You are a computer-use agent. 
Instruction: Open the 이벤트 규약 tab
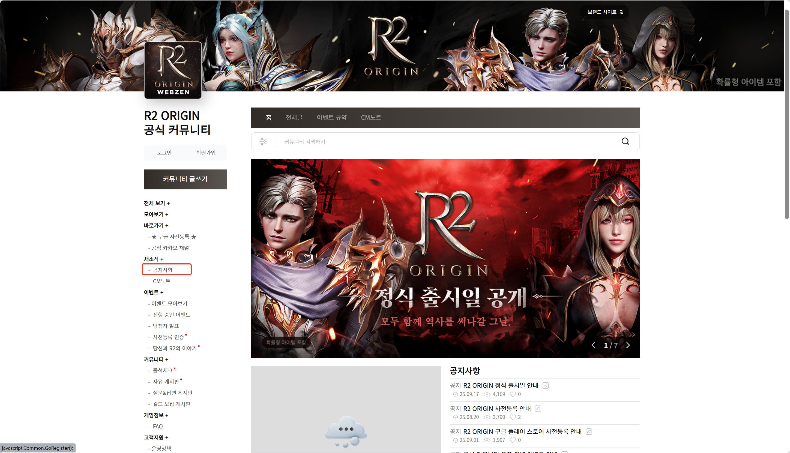(331, 118)
